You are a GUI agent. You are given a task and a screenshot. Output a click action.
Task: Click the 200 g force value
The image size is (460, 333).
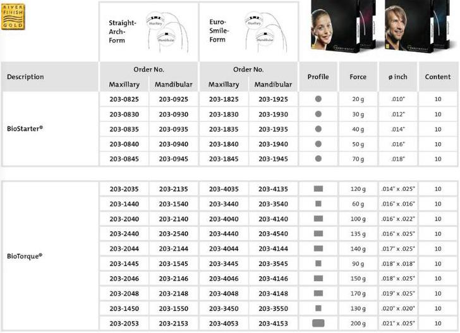click(x=358, y=324)
